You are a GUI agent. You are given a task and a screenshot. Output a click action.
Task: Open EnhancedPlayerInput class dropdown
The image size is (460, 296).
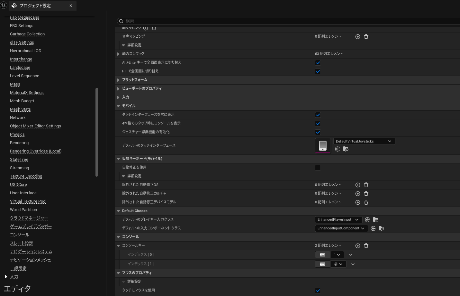[x=338, y=220]
